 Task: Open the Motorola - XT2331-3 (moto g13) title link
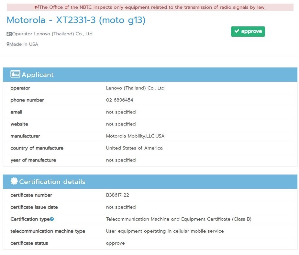[76, 20]
